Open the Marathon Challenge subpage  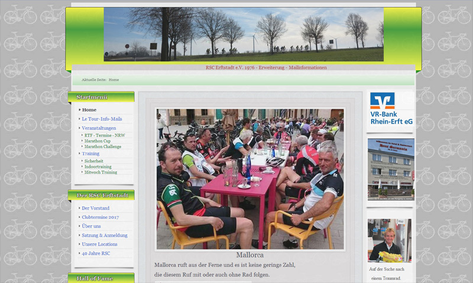(x=103, y=147)
